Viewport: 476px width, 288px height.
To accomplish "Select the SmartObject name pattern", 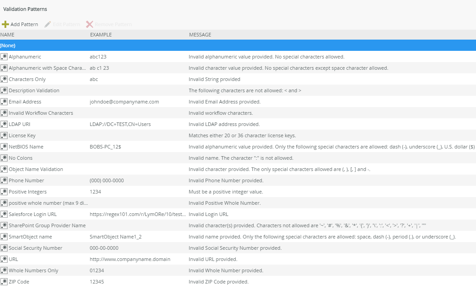I will (30, 237).
